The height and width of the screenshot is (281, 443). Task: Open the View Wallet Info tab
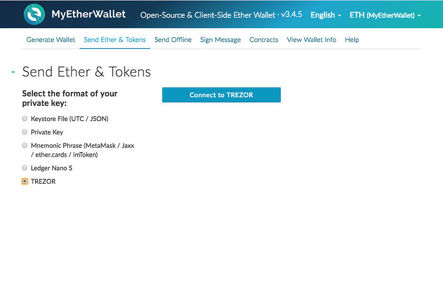click(x=311, y=40)
